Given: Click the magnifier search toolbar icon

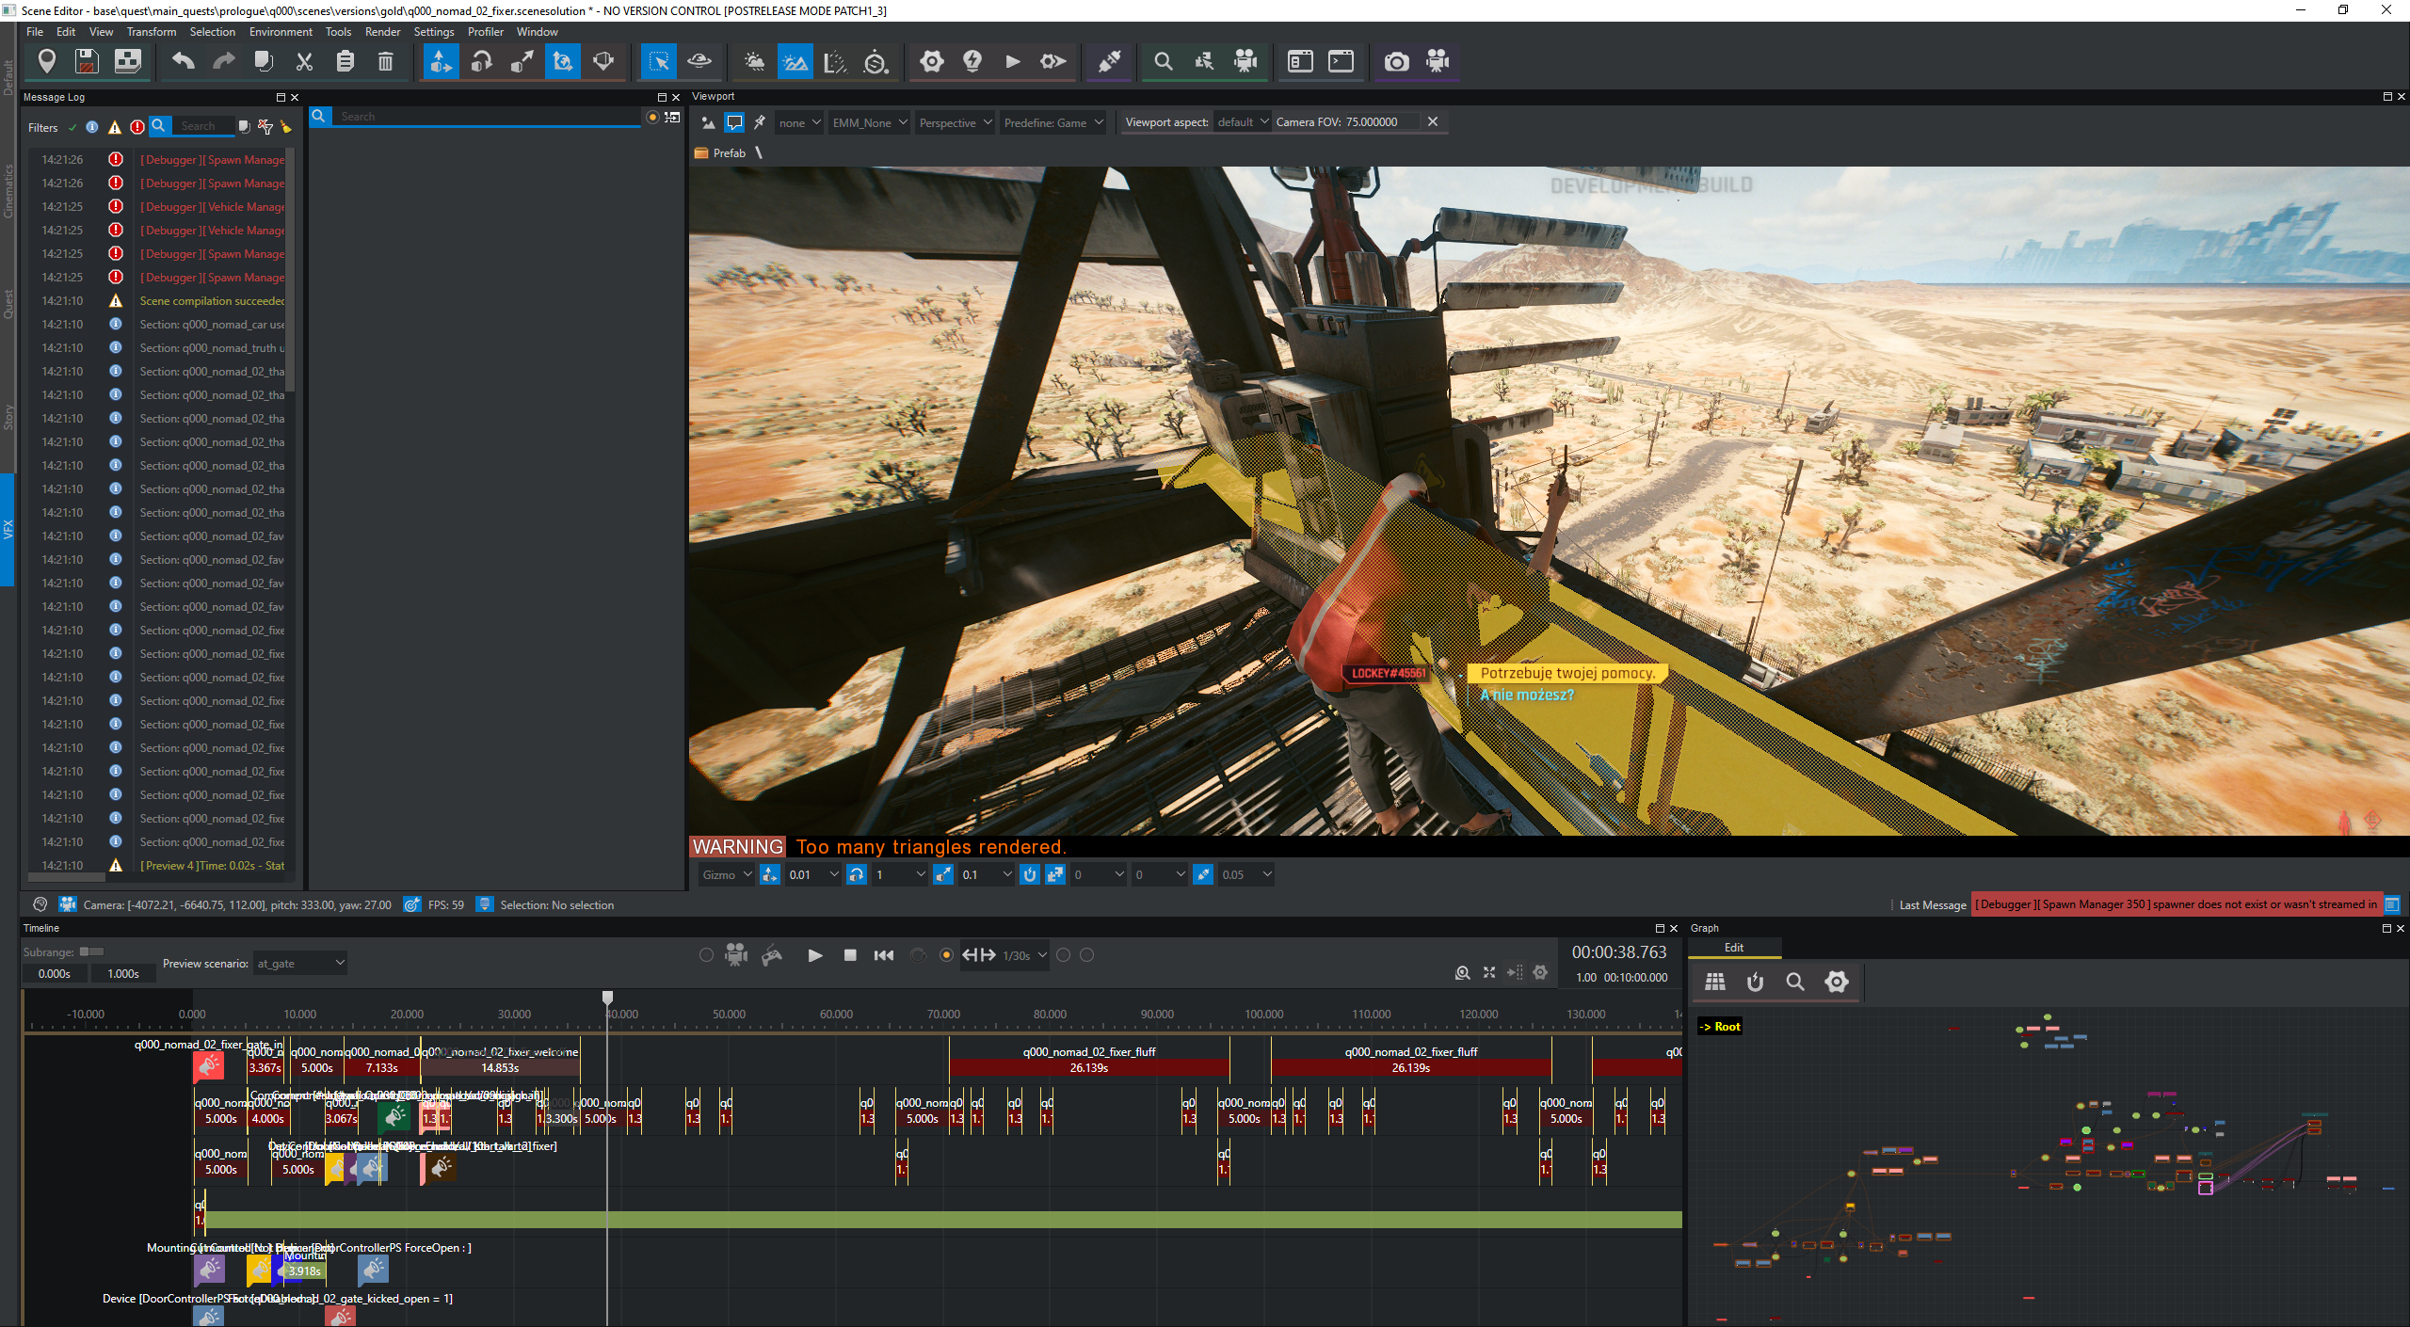Looking at the screenshot, I should [1164, 62].
